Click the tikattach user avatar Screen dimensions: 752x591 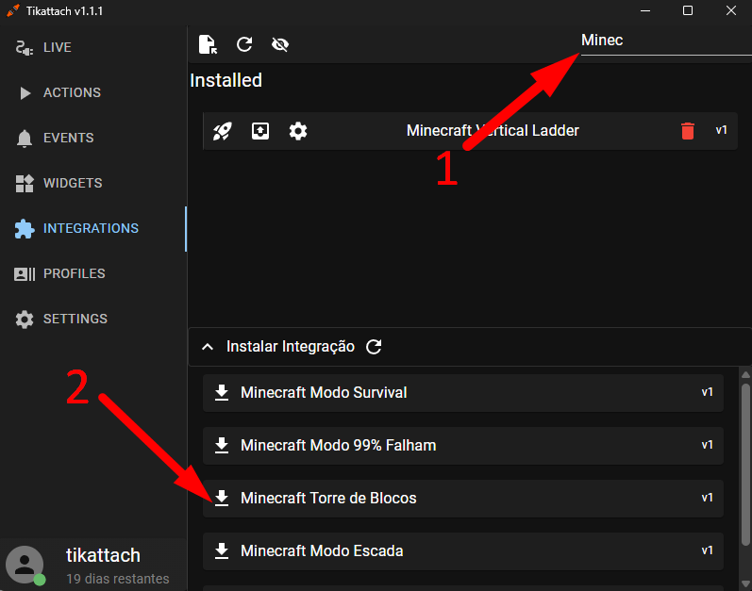click(25, 565)
